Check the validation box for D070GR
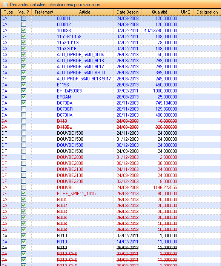The height and width of the screenshot is (266, 221). [24, 109]
